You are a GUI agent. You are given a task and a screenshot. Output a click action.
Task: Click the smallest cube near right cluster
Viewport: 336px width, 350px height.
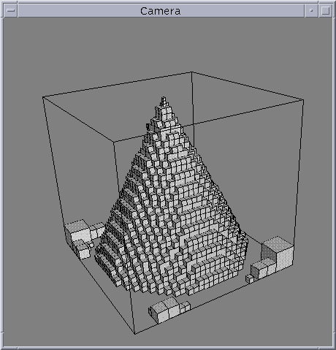coord(249,278)
